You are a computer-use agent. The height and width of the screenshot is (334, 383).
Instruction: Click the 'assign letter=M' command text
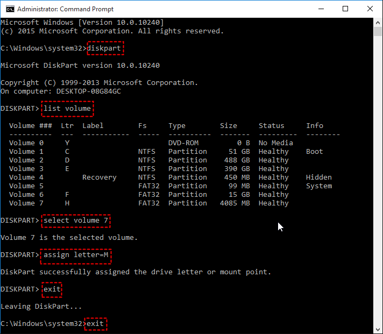tap(76, 255)
